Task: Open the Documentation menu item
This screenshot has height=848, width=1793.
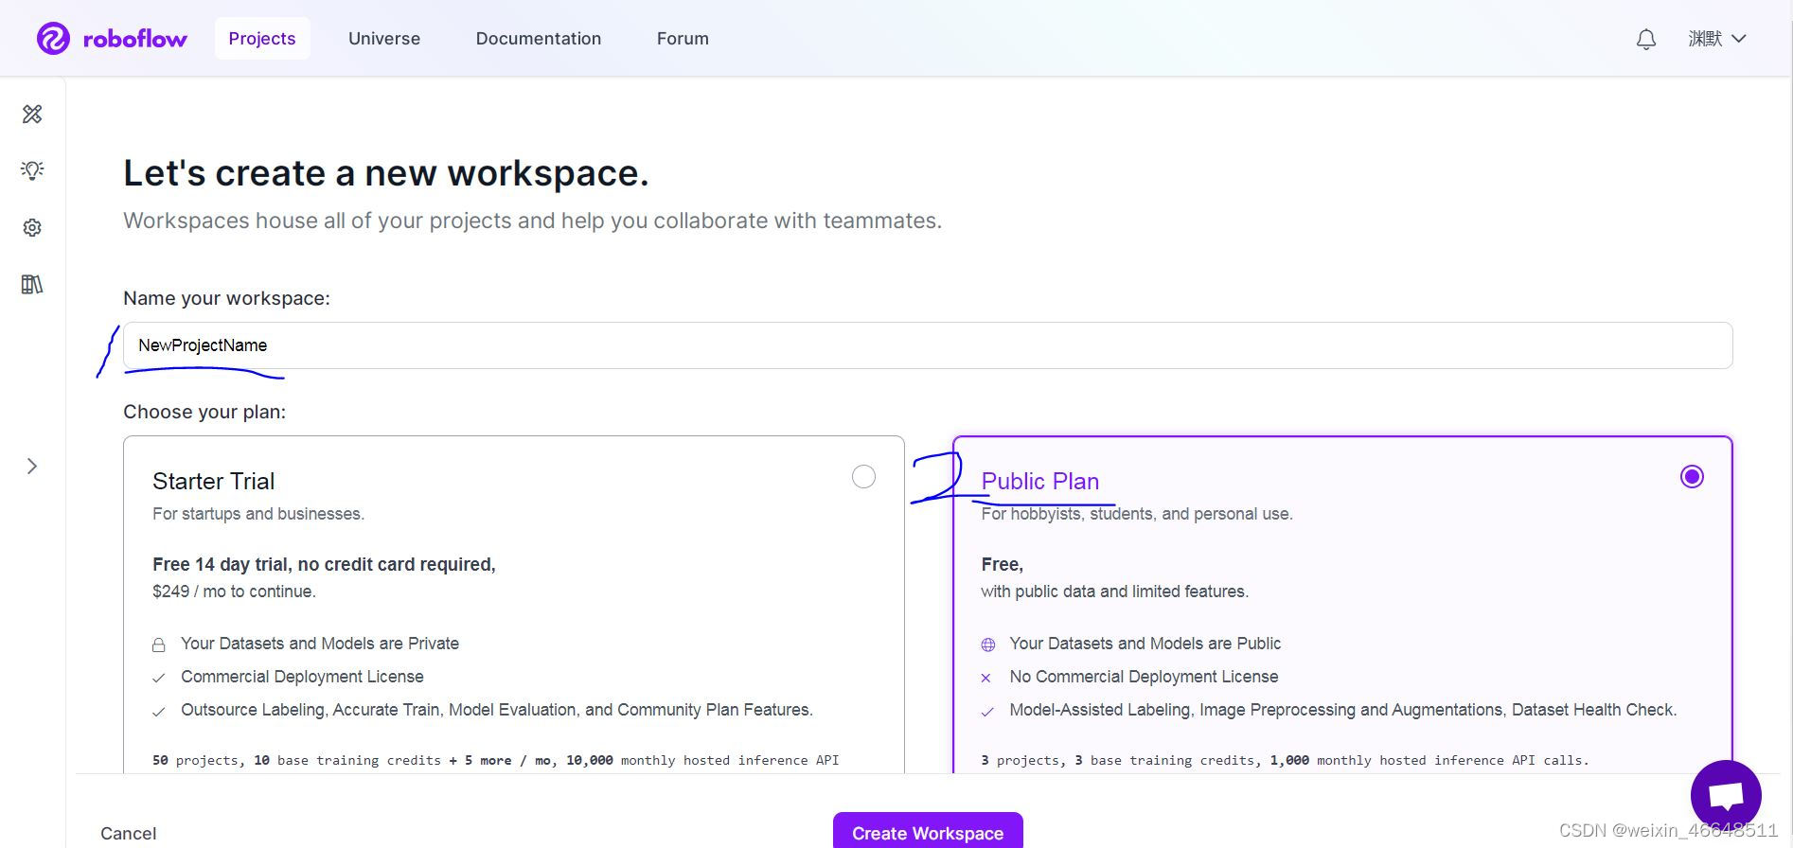Action: 539,39
